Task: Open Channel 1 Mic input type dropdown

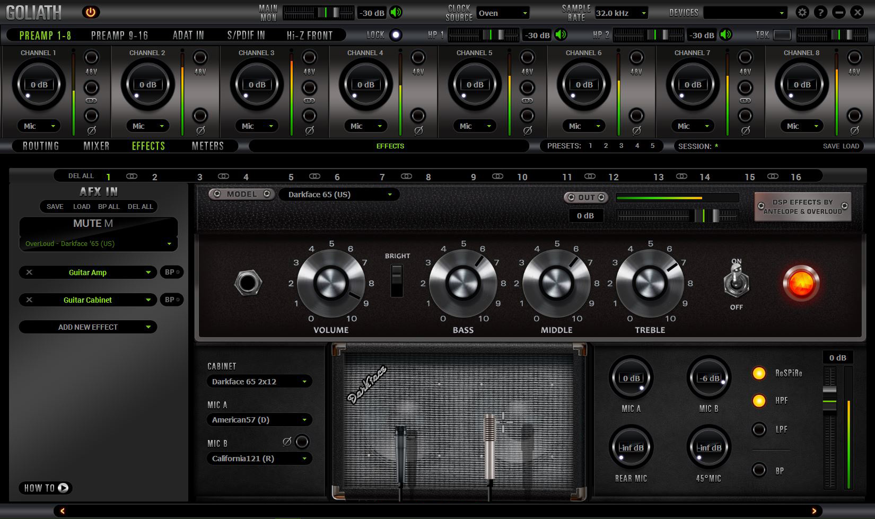Action: click(39, 126)
